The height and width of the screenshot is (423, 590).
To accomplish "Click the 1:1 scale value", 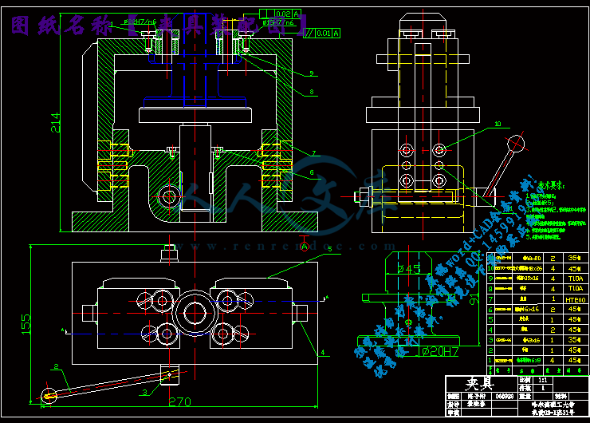I will (542, 380).
